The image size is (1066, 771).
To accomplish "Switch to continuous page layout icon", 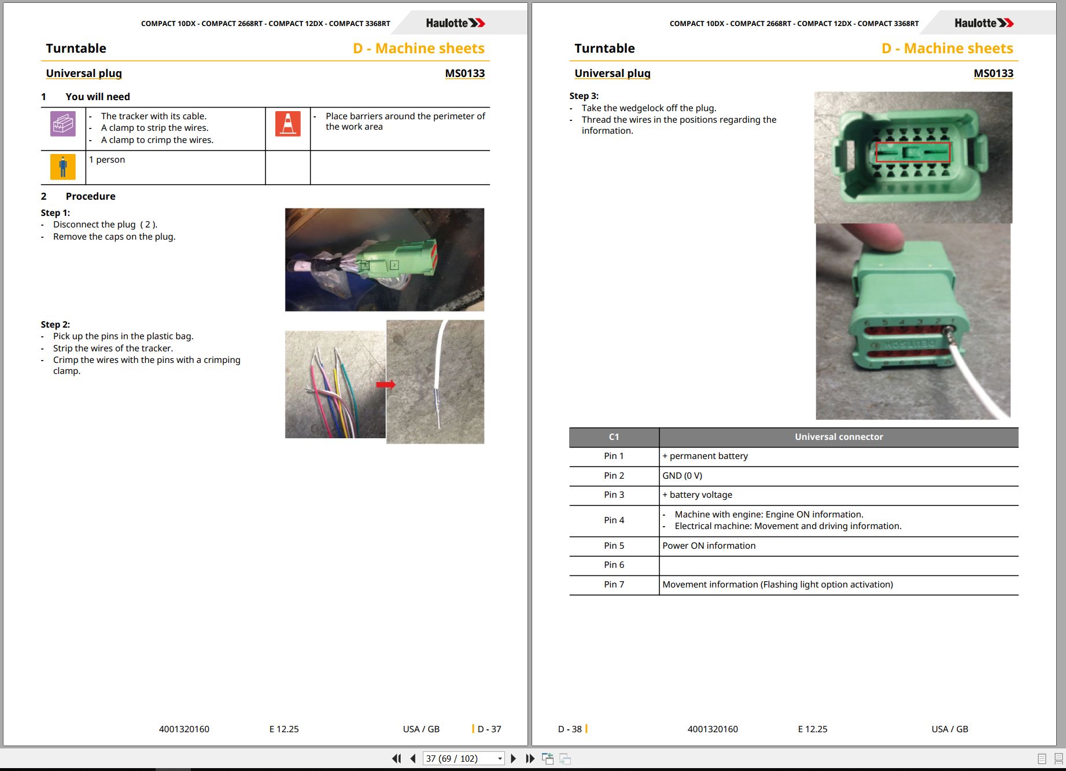I will [1058, 759].
